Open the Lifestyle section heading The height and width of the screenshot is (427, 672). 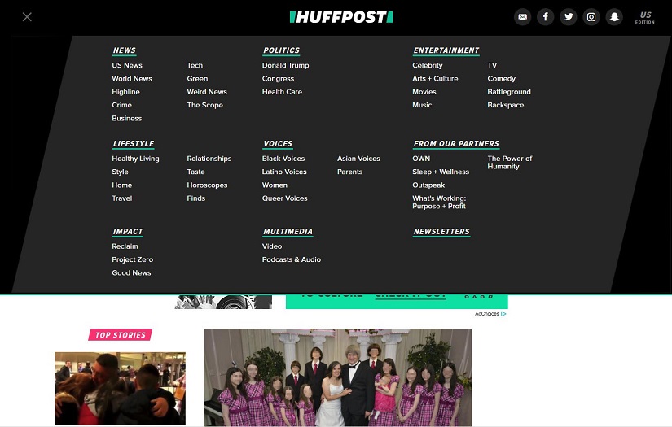click(134, 144)
